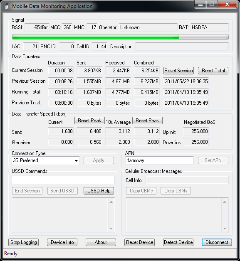240x261 pixels.
Task: Click Reset Total button
Action: click(213, 71)
